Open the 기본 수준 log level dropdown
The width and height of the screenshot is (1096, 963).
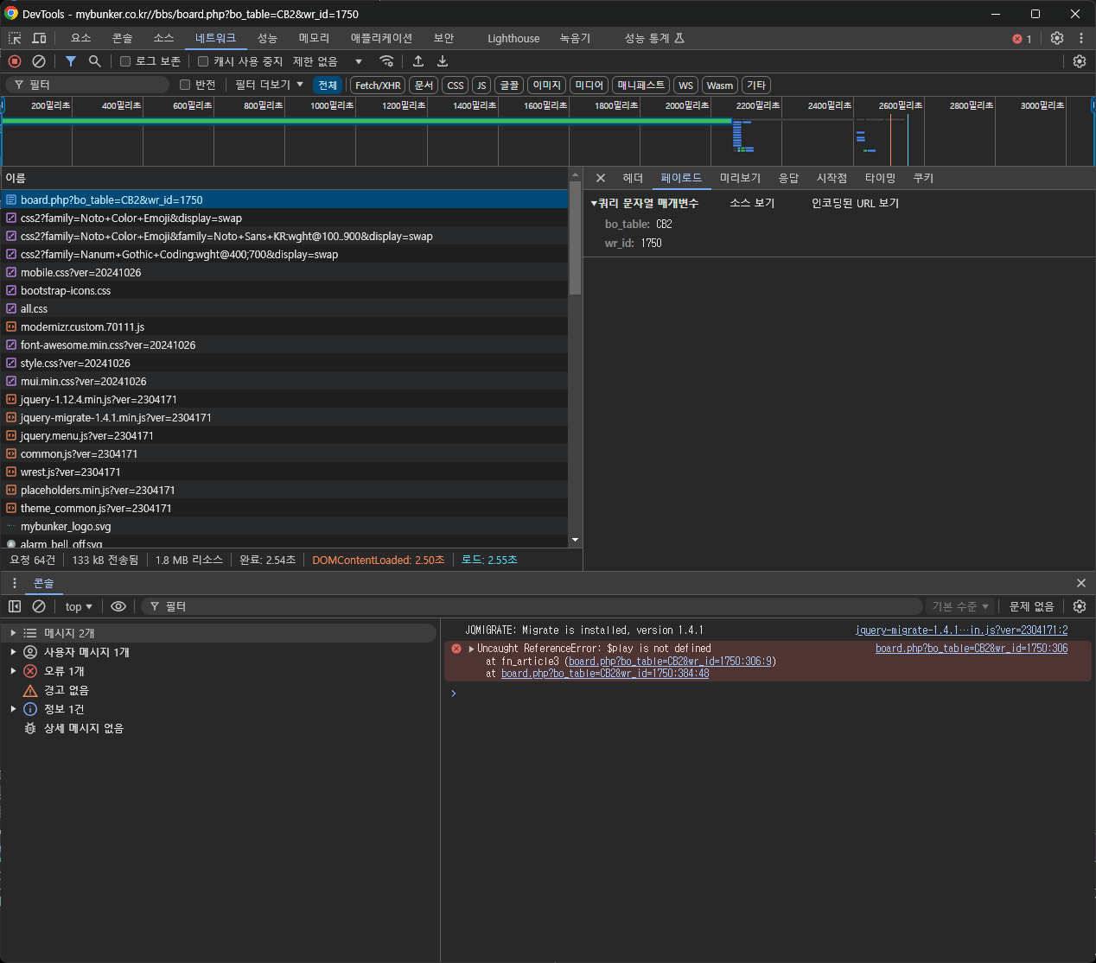959,606
